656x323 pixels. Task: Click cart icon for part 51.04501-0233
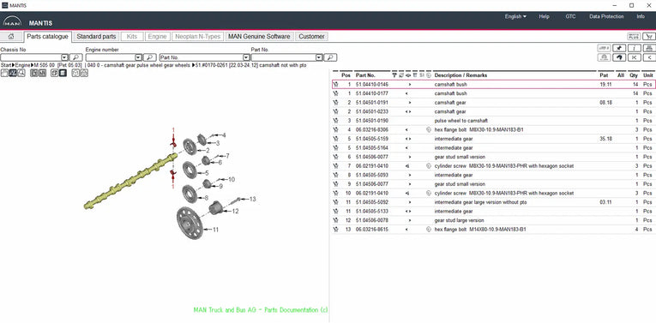point(335,111)
